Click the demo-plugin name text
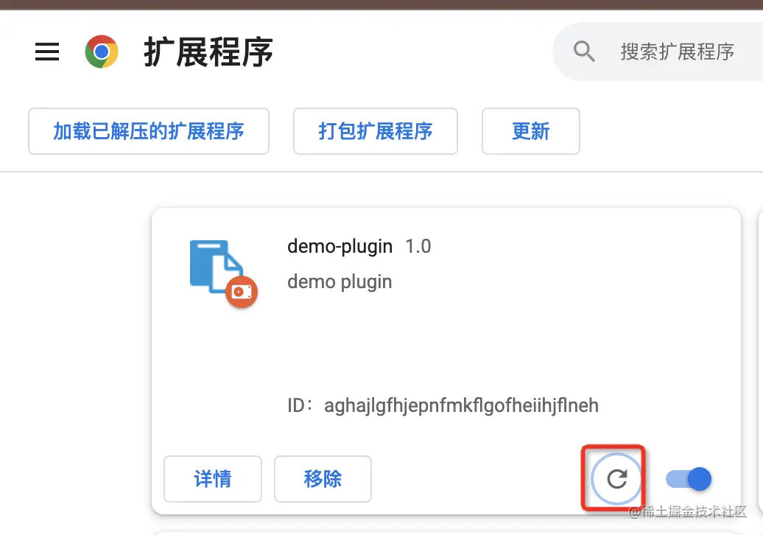The image size is (763, 535). coord(340,247)
